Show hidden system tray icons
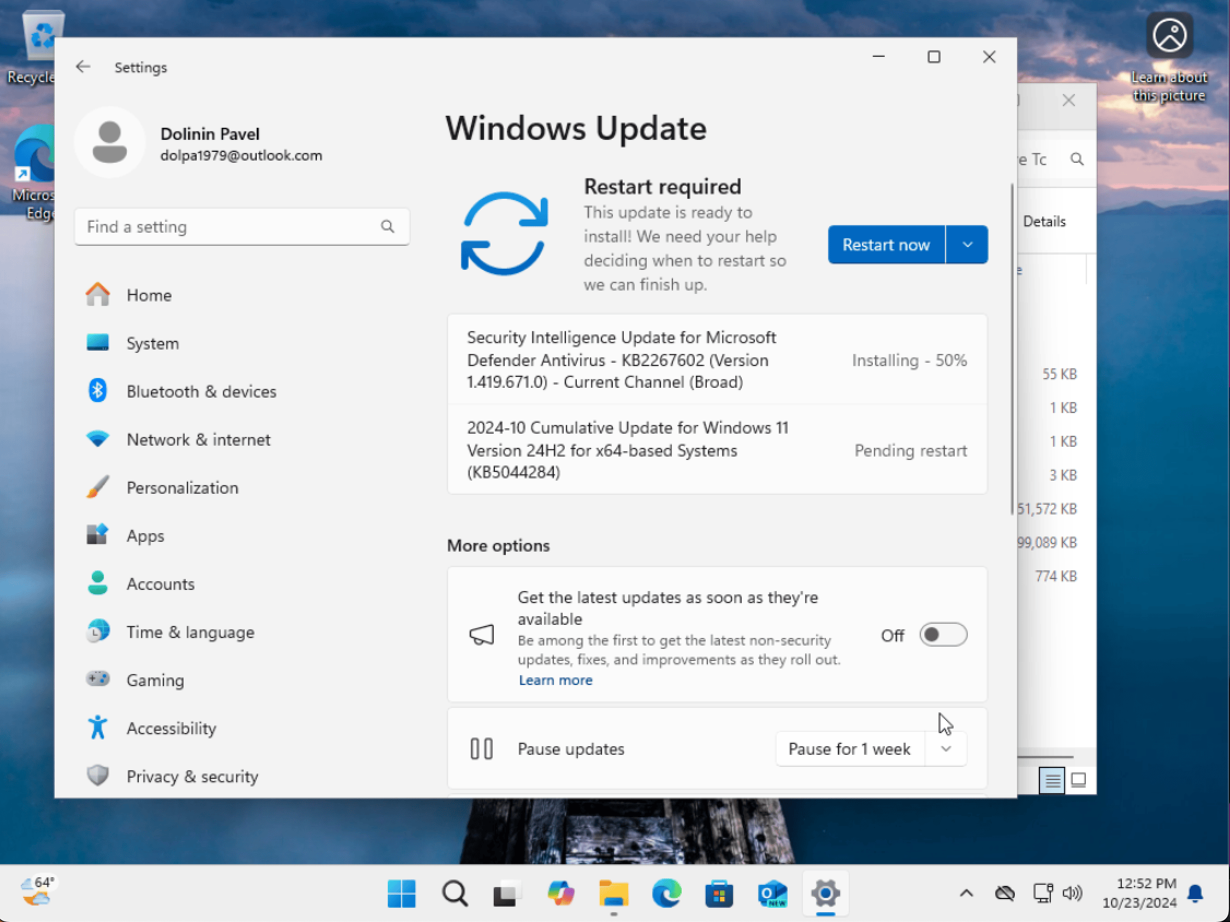This screenshot has width=1230, height=922. pyautogui.click(x=966, y=894)
